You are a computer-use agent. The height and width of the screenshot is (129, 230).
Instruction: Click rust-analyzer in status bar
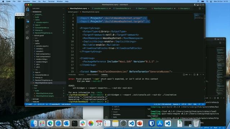tap(66, 104)
